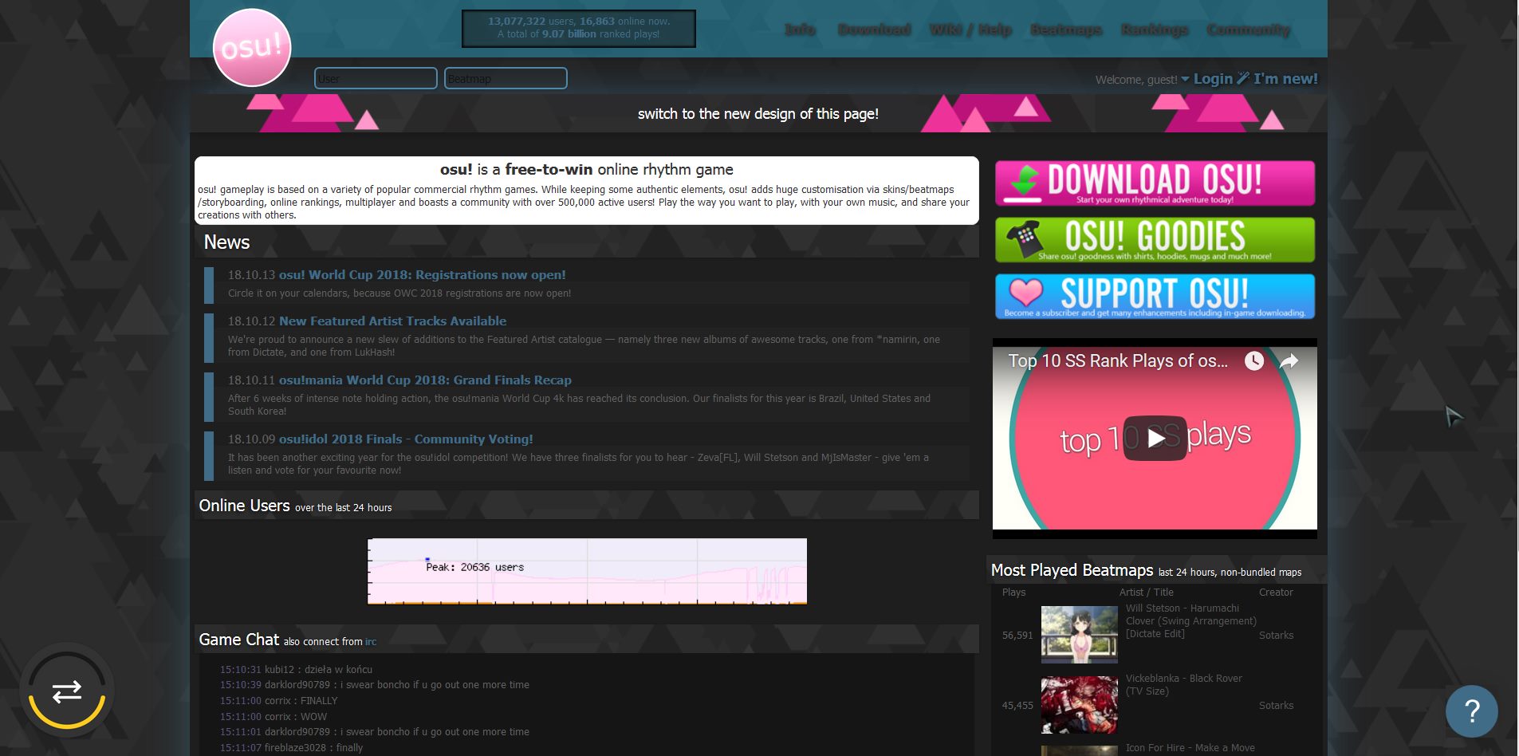Image resolution: width=1519 pixels, height=756 pixels.
Task: Expand the Welcome guest dropdown arrow
Action: click(1186, 79)
